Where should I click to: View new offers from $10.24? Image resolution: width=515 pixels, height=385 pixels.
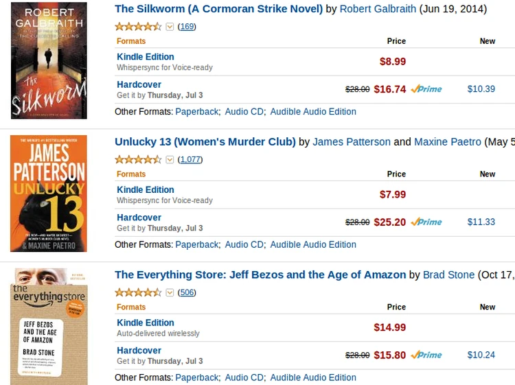(481, 355)
